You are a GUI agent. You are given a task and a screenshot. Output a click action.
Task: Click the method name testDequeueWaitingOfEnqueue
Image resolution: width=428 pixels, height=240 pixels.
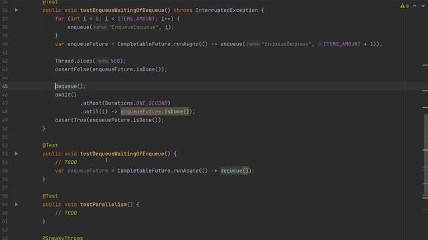122,154
